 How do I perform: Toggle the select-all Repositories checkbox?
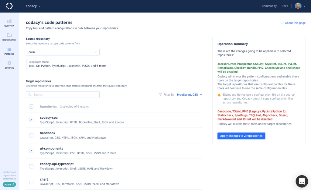point(31,106)
